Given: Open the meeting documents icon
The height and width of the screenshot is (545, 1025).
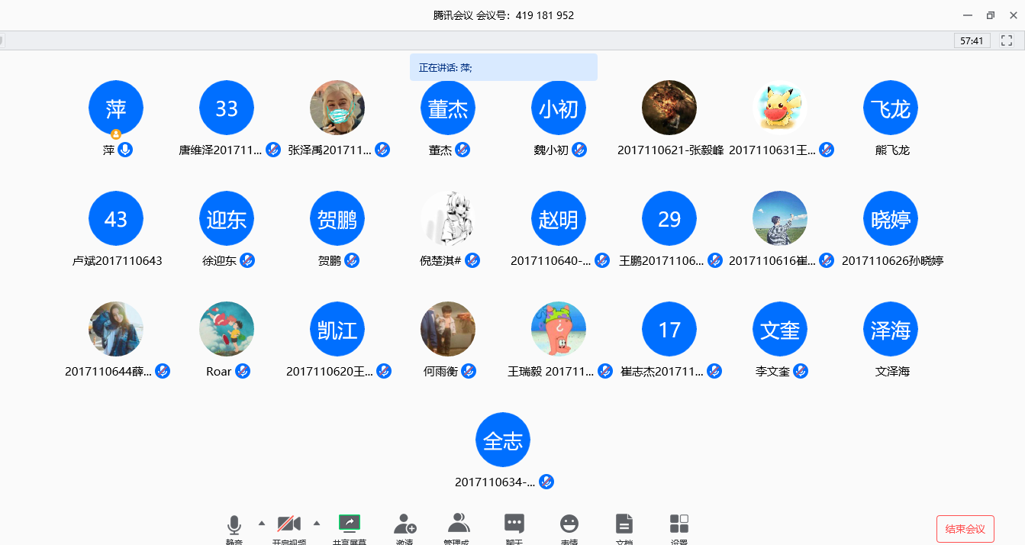Looking at the screenshot, I should point(624,524).
